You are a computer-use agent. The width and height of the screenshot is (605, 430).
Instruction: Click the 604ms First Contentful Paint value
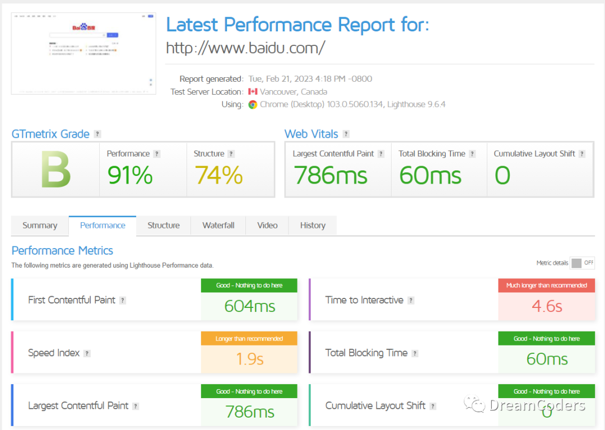(x=250, y=307)
